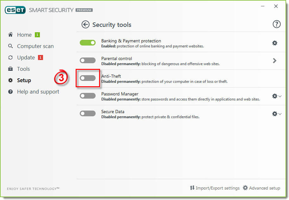Click the Home house icon in sidebar
The height and width of the screenshot is (200, 289).
click(10, 34)
